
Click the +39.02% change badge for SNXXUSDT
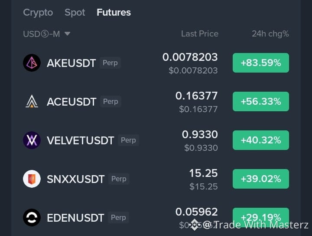(x=261, y=179)
